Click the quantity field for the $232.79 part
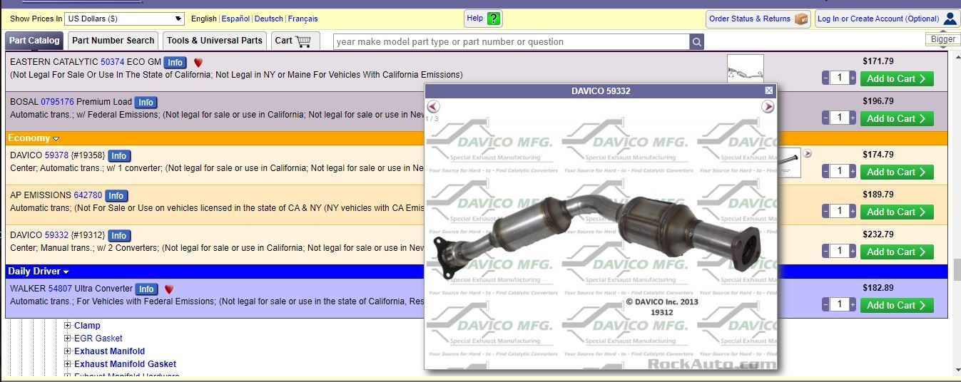Viewport: 961px width, 382px height. (839, 252)
